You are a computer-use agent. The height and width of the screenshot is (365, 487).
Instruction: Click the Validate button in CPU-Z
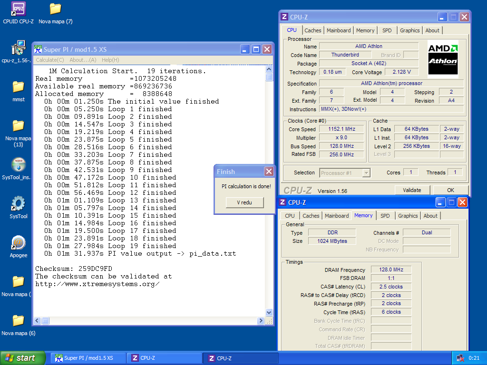[x=412, y=190]
